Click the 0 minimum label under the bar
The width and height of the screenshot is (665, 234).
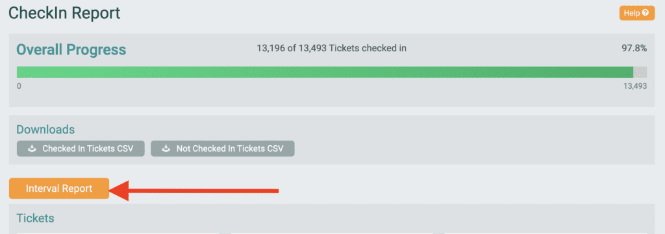[19, 86]
